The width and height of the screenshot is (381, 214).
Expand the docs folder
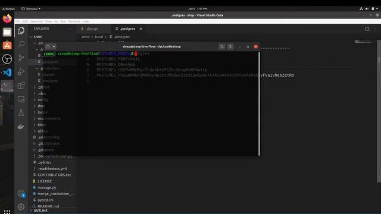click(x=53, y=106)
